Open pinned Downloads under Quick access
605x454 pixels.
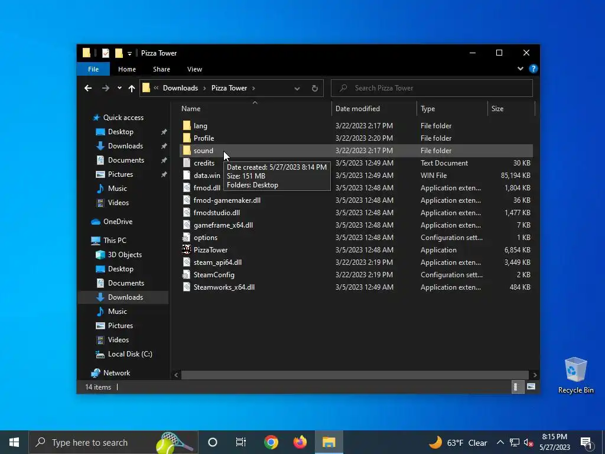coord(125,146)
